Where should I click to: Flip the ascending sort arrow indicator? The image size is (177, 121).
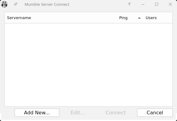click(139, 18)
